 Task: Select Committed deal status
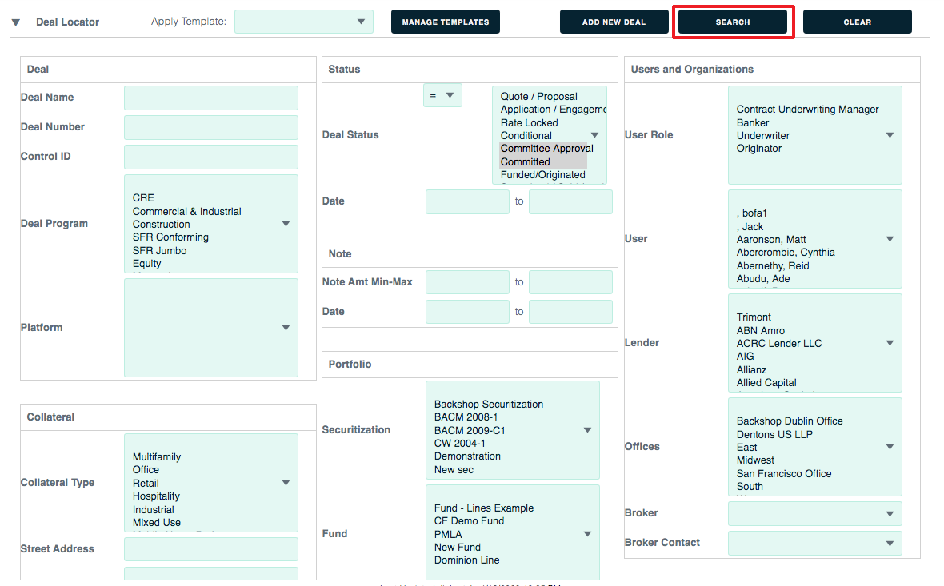525,161
